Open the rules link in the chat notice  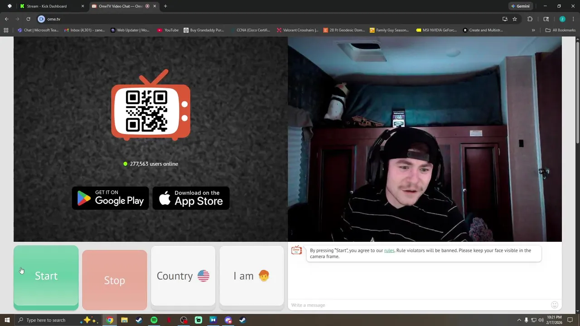pos(389,250)
